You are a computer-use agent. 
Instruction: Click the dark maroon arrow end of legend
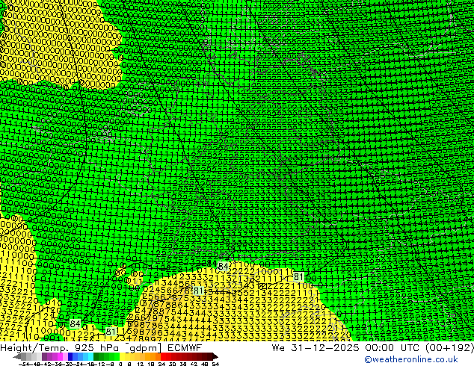[x=215, y=357]
